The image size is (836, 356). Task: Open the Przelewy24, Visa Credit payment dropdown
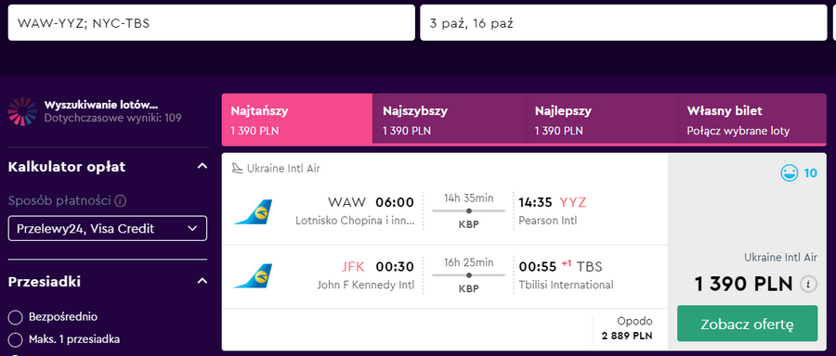tap(108, 229)
